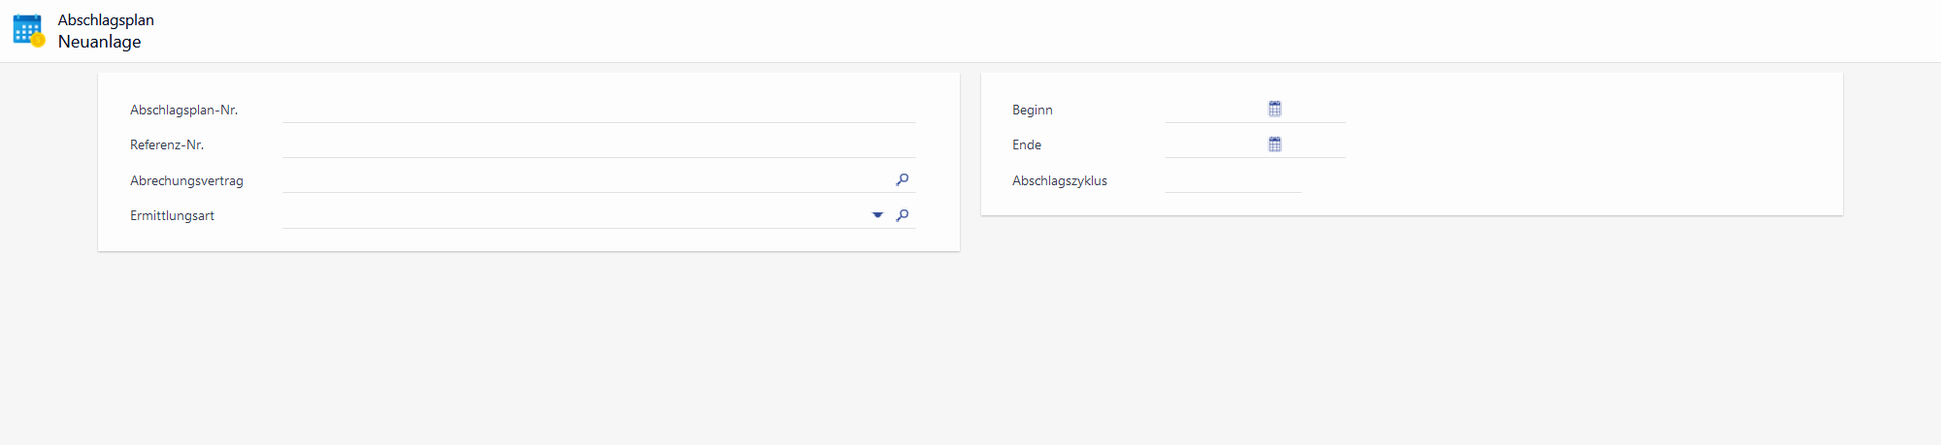The height and width of the screenshot is (447, 1941).
Task: Open search lookup for Abrechungsvertrag
Action: click(903, 179)
